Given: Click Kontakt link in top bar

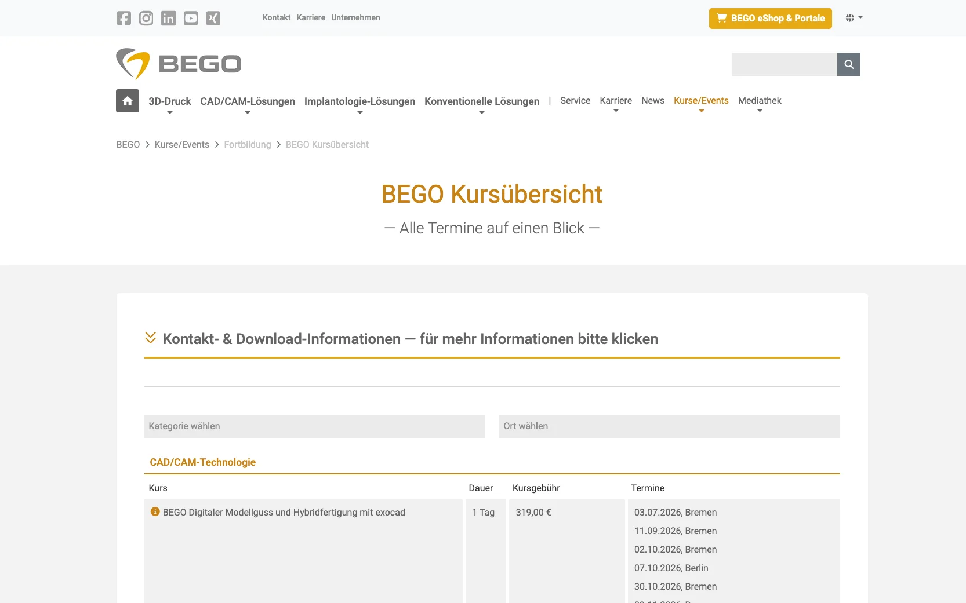Looking at the screenshot, I should click(277, 17).
